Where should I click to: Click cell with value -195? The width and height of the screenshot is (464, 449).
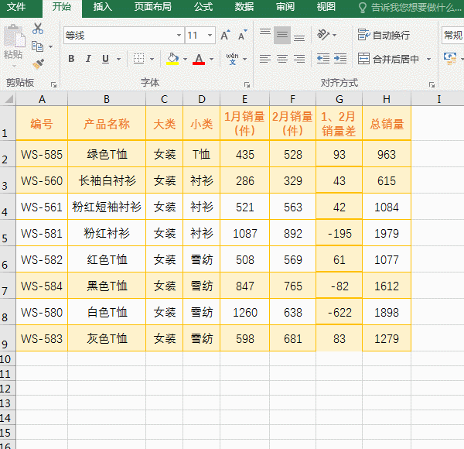tap(339, 233)
